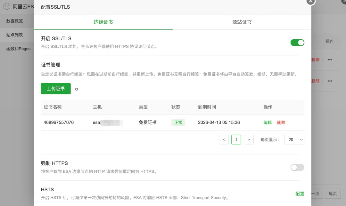Select the 边缘证书 tab
This screenshot has width=346, height=206.
pyautogui.click(x=103, y=22)
